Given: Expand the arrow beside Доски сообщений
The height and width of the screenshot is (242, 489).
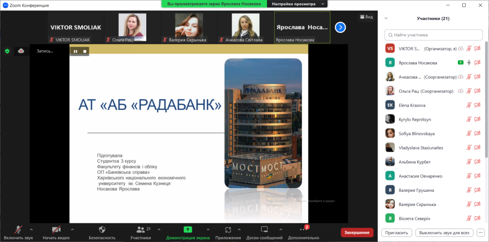Looking at the screenshot, I should [x=281, y=230].
